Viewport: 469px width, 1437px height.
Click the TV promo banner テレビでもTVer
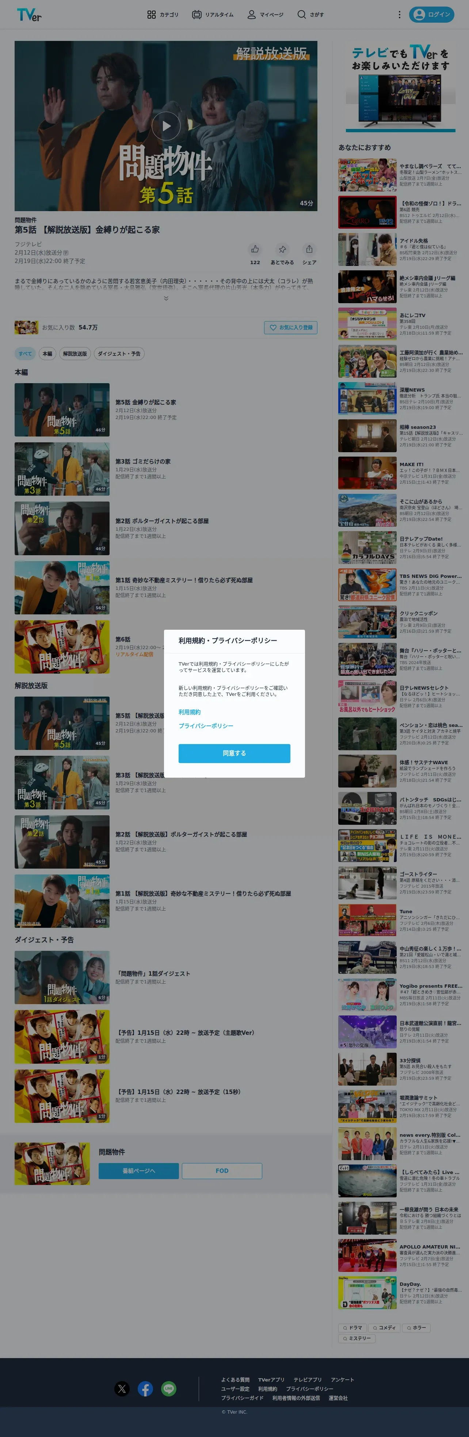(x=400, y=87)
